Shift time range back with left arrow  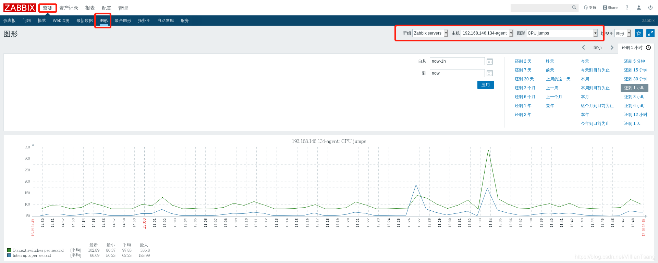click(584, 48)
